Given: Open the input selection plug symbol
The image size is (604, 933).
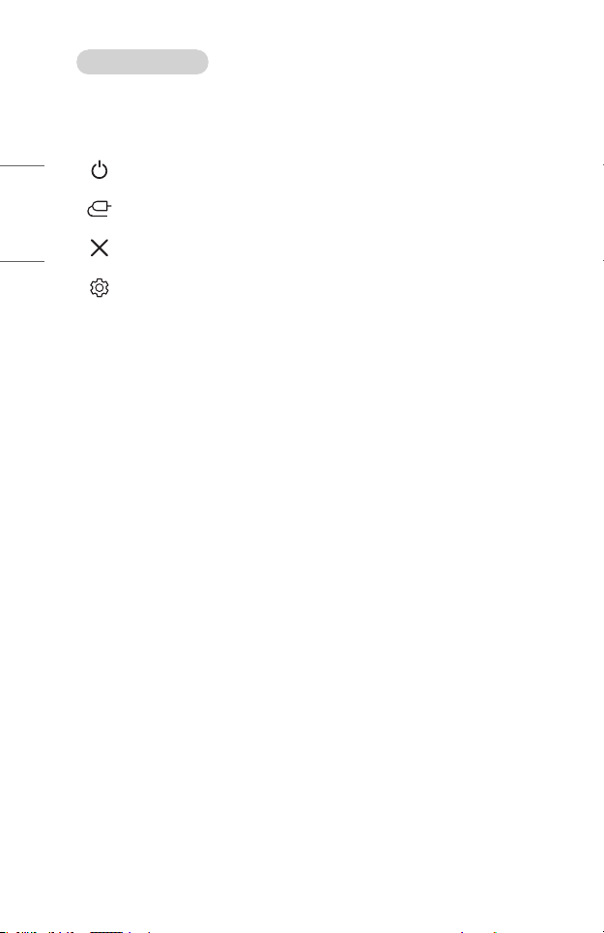Looking at the screenshot, I should pos(100,209).
